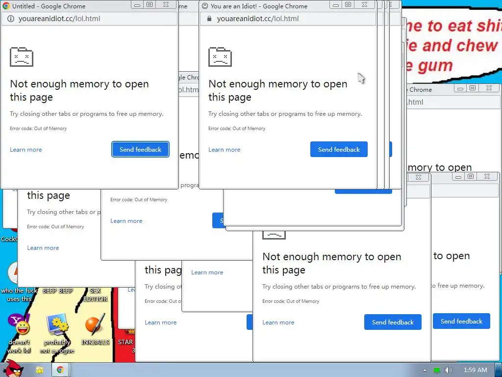
Task: Click the green tray icon
Action: 437,370
